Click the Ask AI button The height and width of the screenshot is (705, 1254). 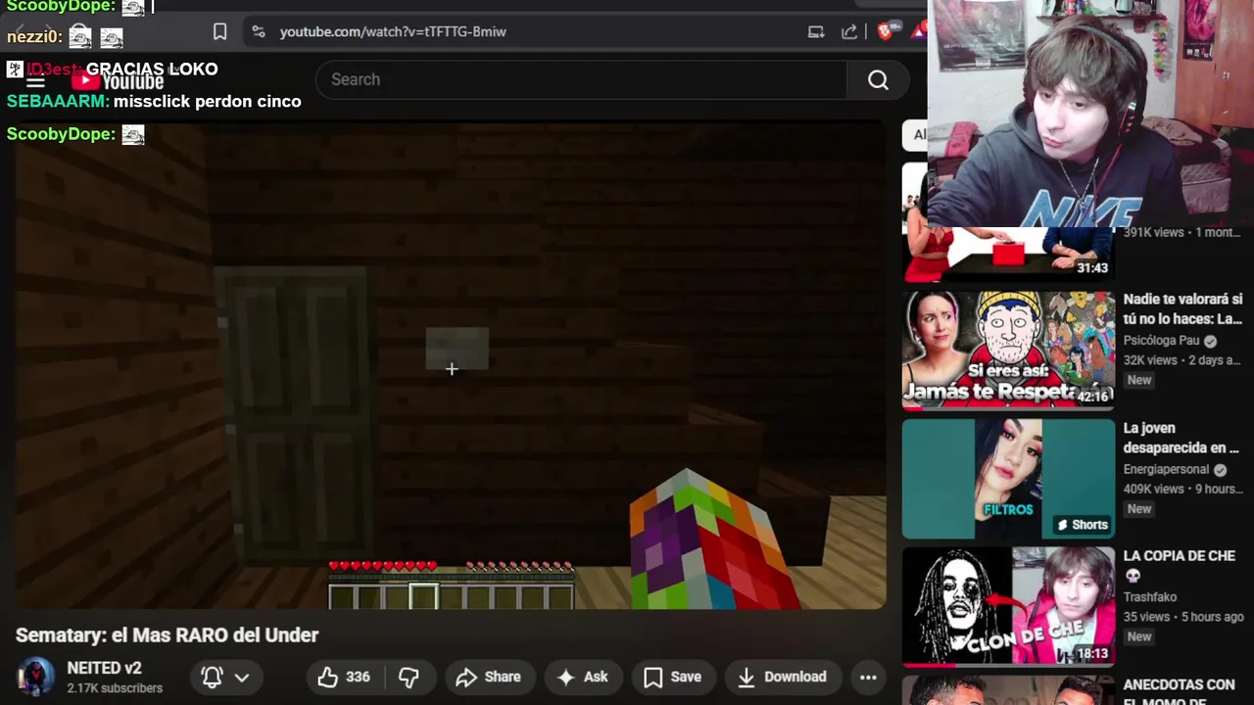[582, 677]
